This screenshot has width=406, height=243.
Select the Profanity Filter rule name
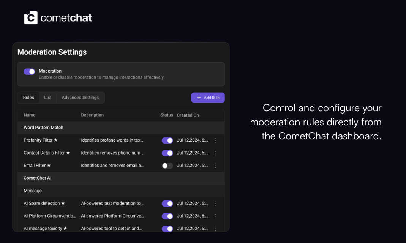pos(38,140)
